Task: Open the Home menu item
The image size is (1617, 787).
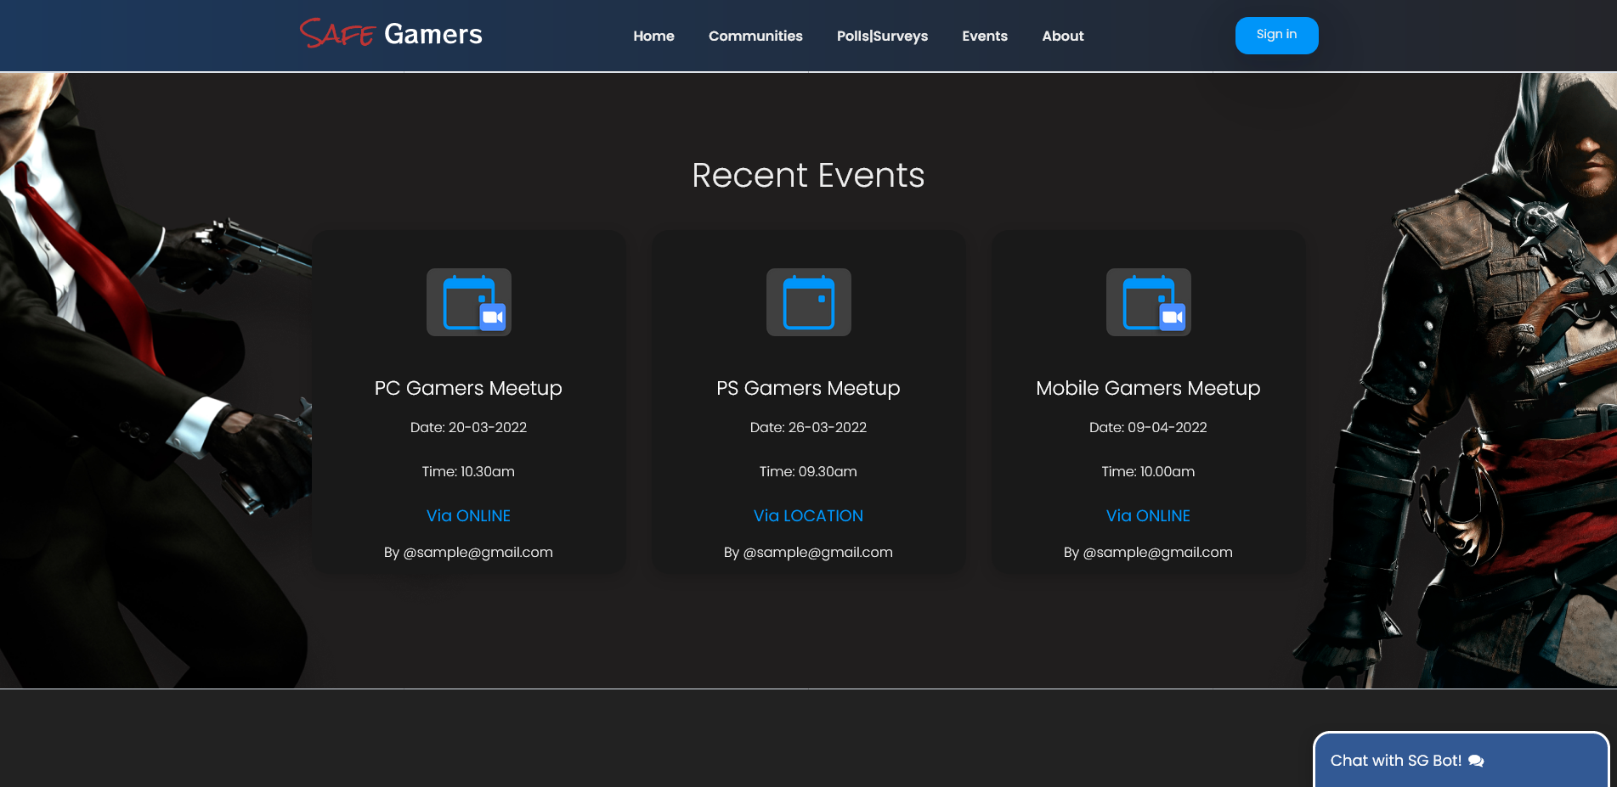Action: 653,36
